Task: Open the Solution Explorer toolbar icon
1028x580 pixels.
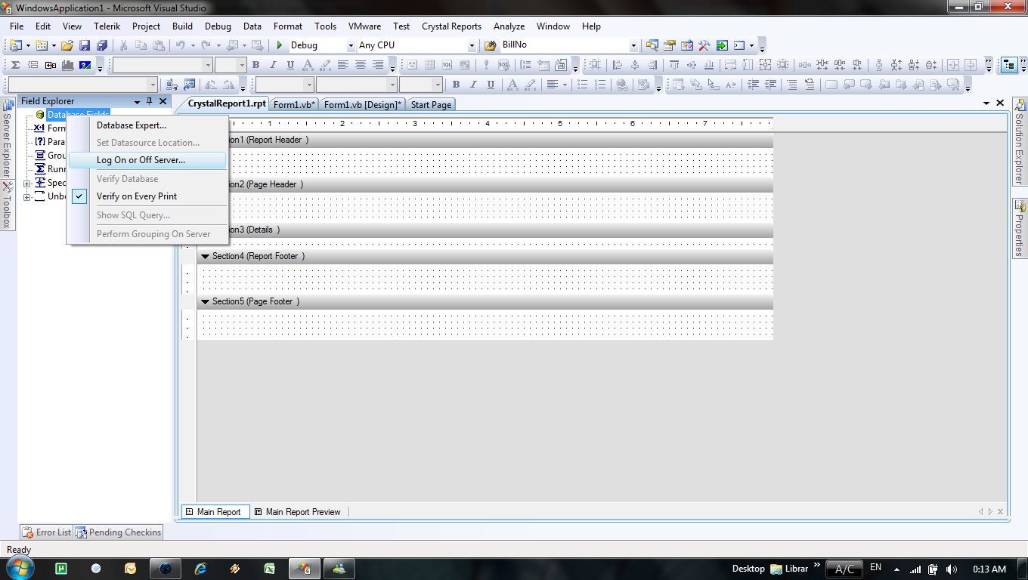Action: pyautogui.click(x=652, y=45)
